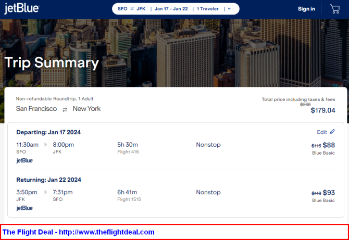Click the Edit link for the flights
The image size is (349, 240).
(x=322, y=132)
